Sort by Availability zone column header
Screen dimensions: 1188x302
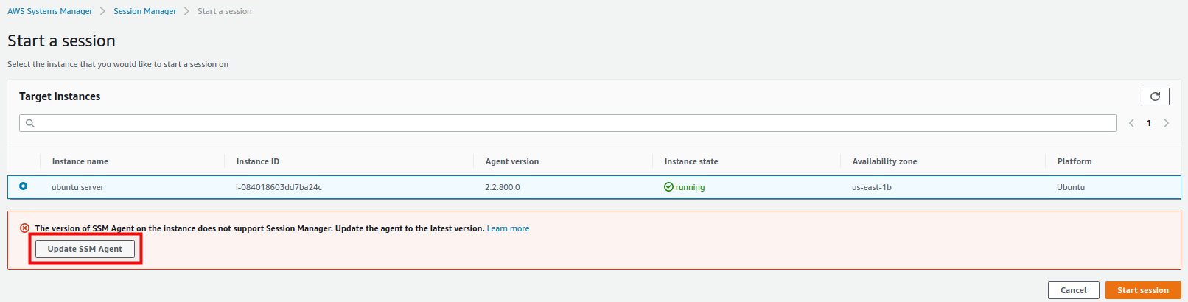[884, 161]
